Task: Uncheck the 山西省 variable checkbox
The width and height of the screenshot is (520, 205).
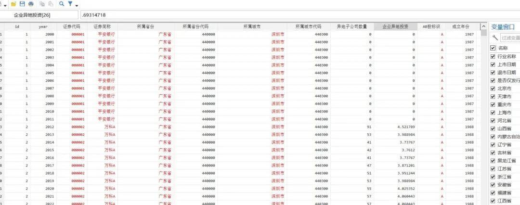Action: coord(493,128)
